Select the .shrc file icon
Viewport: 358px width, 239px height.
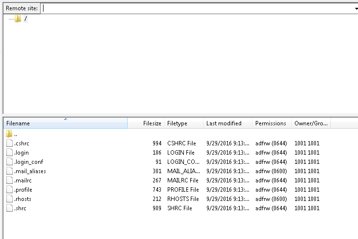click(9, 208)
